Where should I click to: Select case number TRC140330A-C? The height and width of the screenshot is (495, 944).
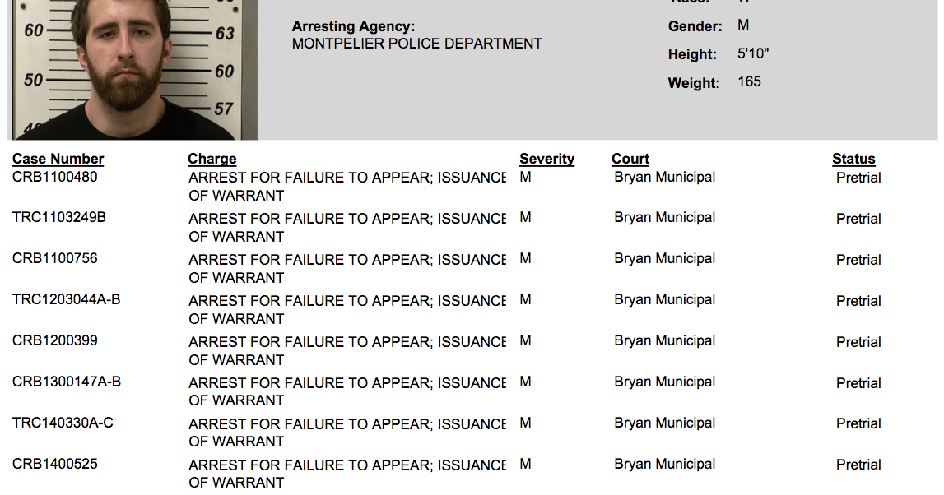click(63, 423)
